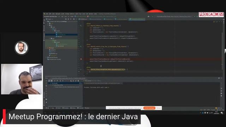Click locate file in Project panel

(x=66, y=19)
